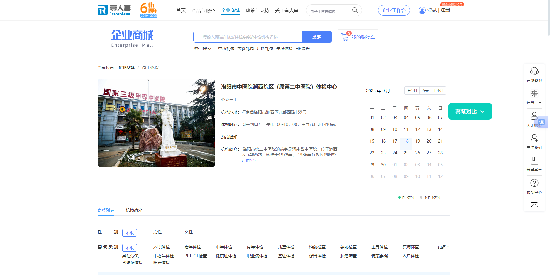
Task: Filter packages by PET-CT检查
Action: 196,256
